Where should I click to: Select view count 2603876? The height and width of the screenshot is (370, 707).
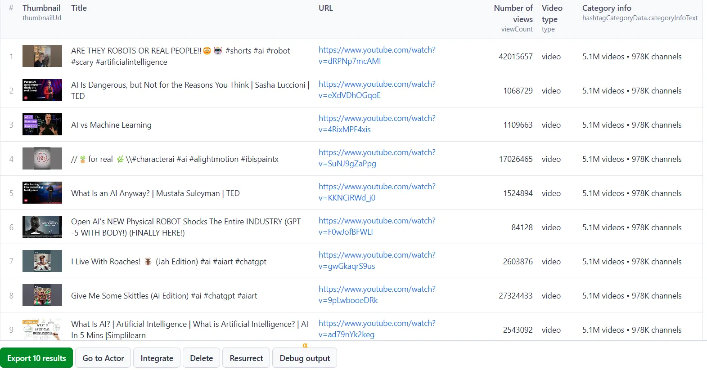pyautogui.click(x=518, y=262)
